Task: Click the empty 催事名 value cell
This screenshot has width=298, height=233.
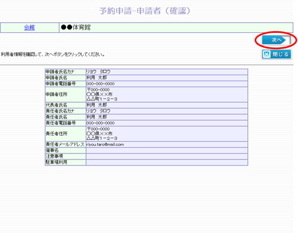Action: coord(167,151)
